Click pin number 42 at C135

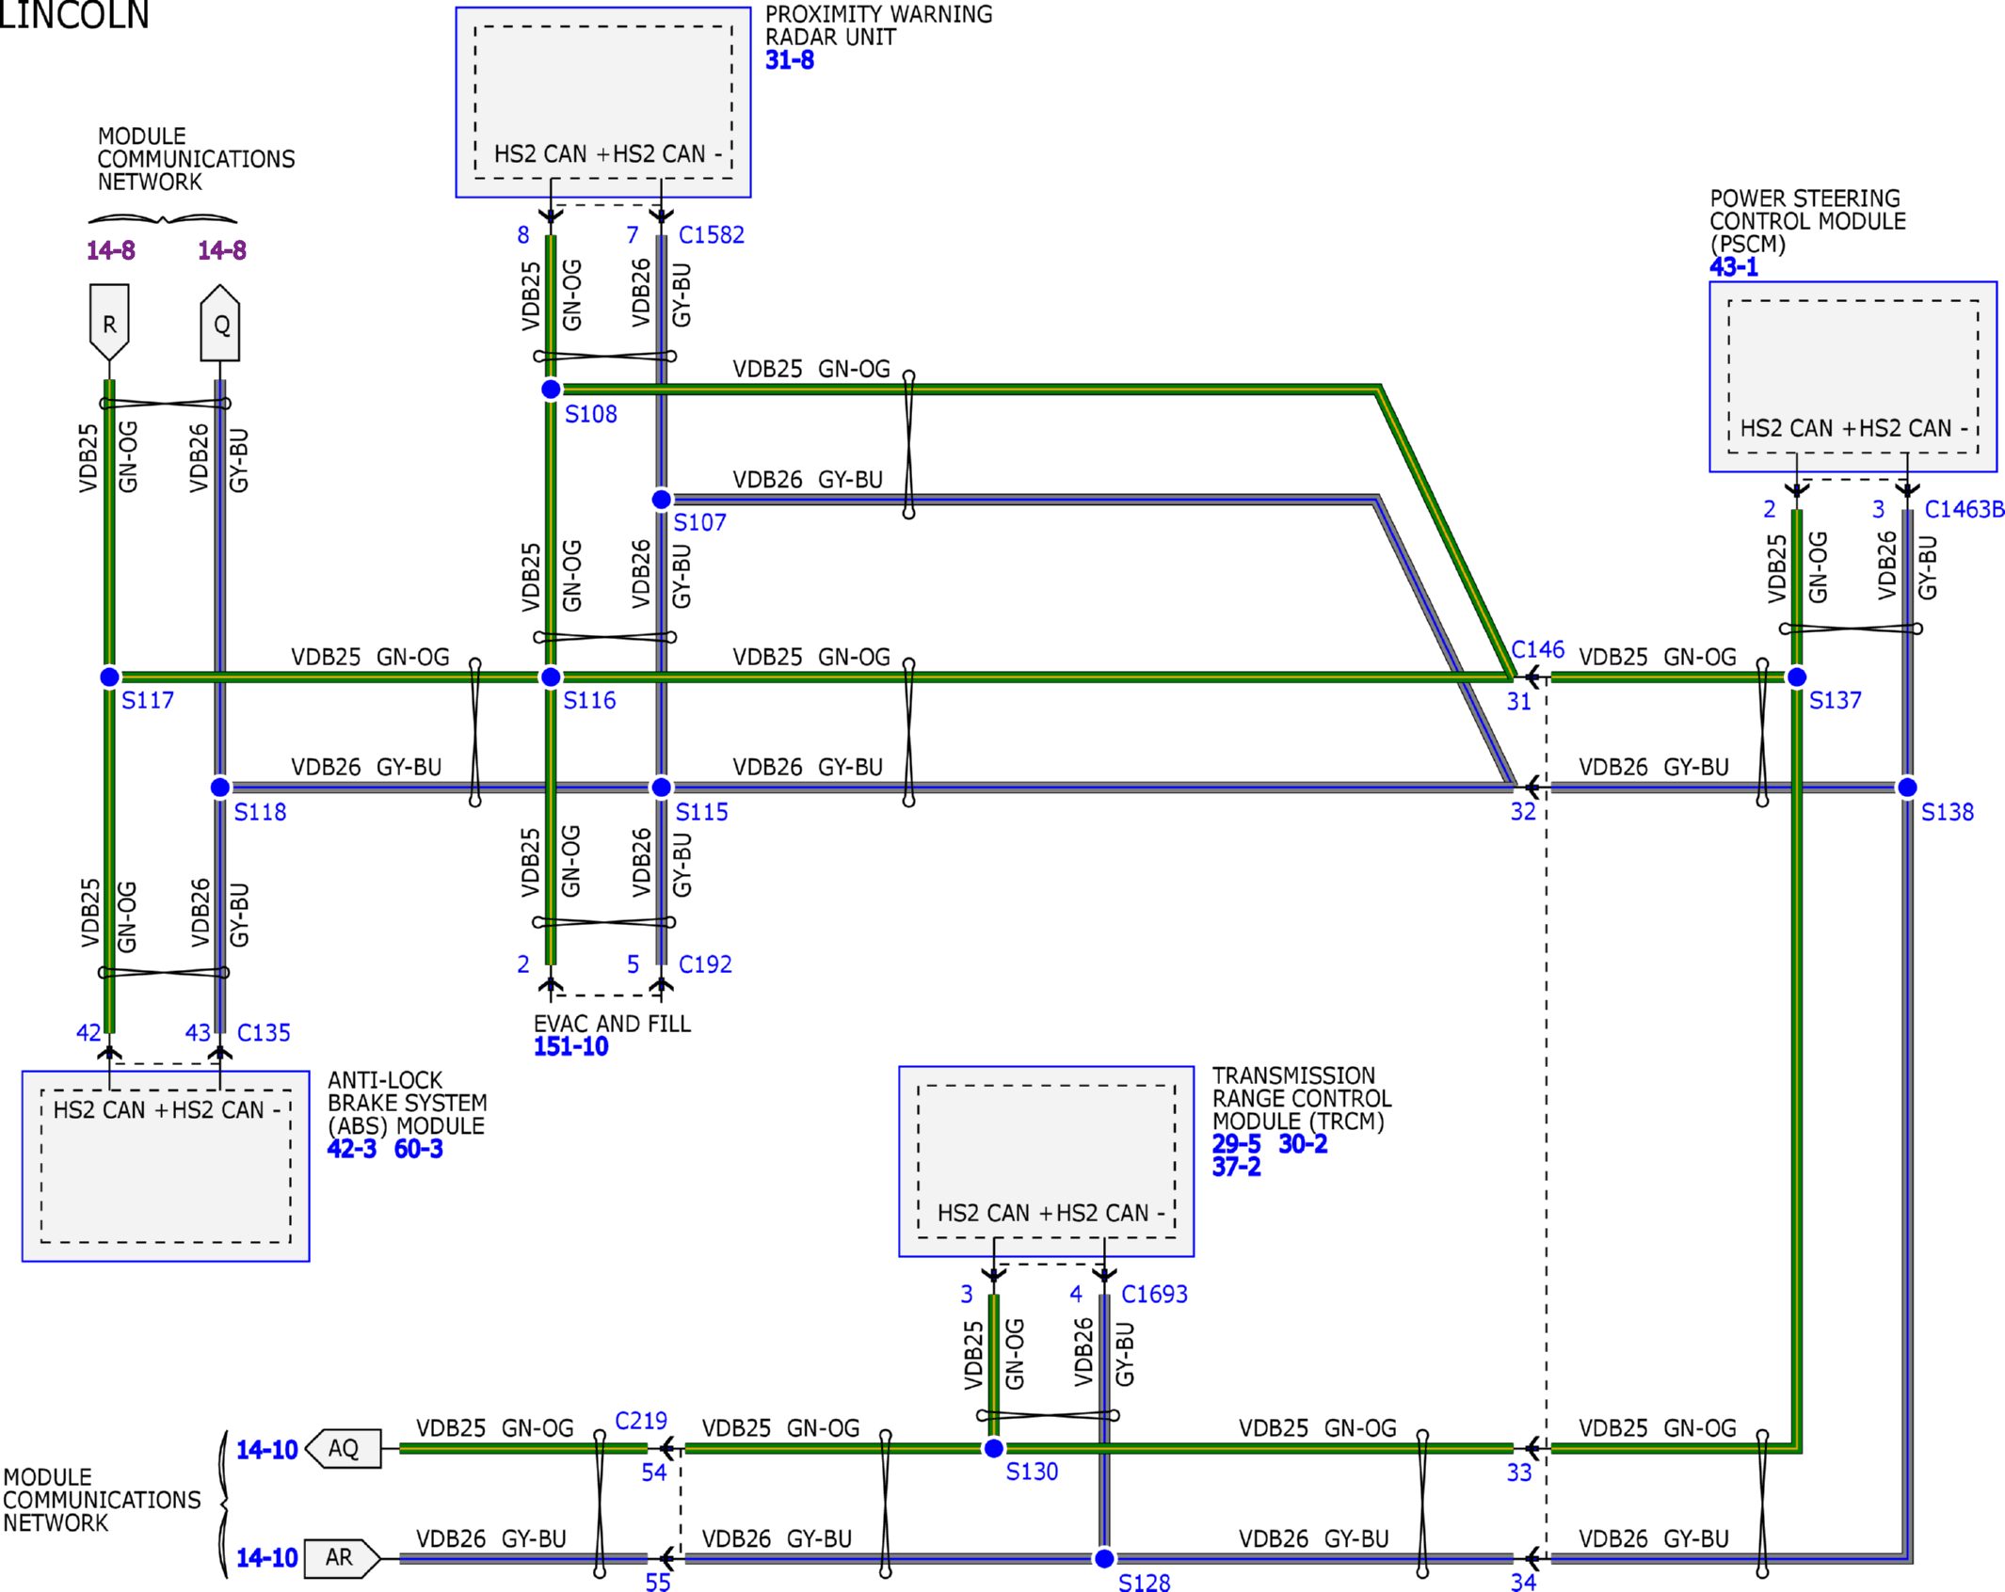point(88,1033)
